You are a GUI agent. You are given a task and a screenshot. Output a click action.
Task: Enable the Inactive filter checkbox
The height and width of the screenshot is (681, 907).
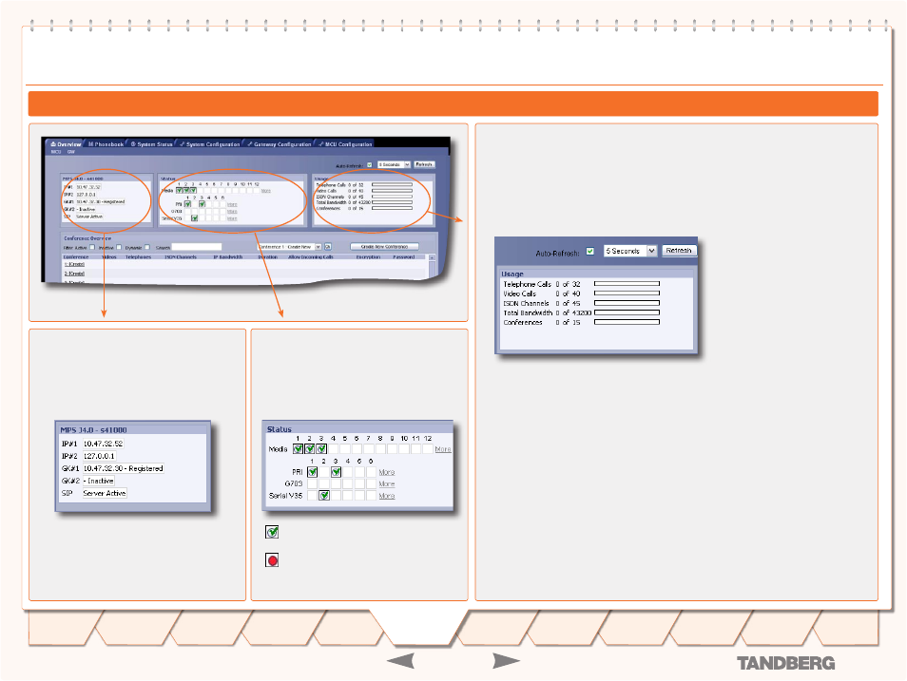[119, 248]
